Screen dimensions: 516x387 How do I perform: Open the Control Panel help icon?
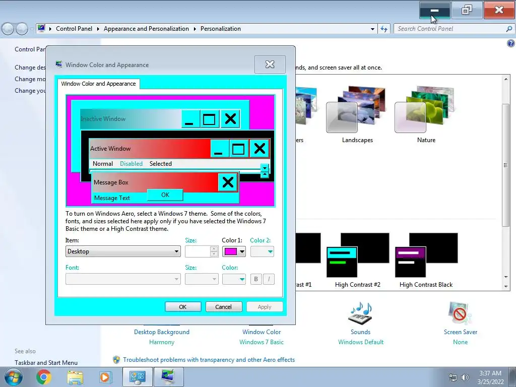coord(511,43)
